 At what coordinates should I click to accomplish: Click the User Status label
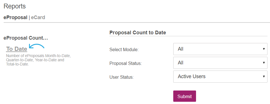(x=121, y=77)
